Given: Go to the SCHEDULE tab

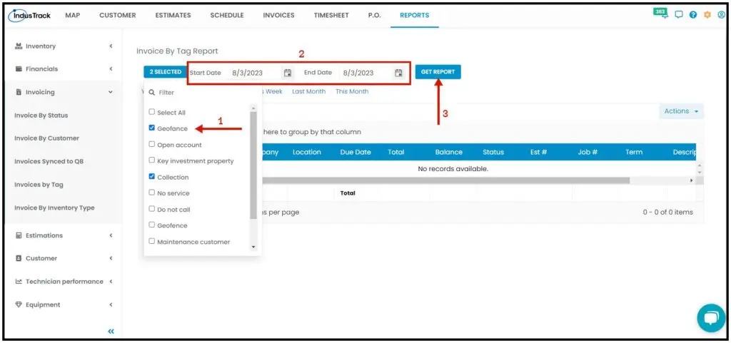Looking at the screenshot, I should [x=227, y=16].
